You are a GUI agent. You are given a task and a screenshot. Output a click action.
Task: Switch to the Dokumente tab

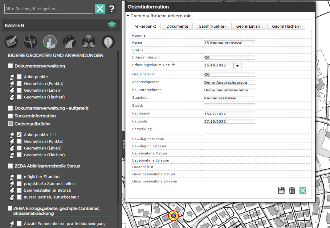(x=177, y=26)
